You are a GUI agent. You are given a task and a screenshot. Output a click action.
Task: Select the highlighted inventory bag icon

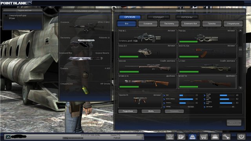(x=193, y=137)
